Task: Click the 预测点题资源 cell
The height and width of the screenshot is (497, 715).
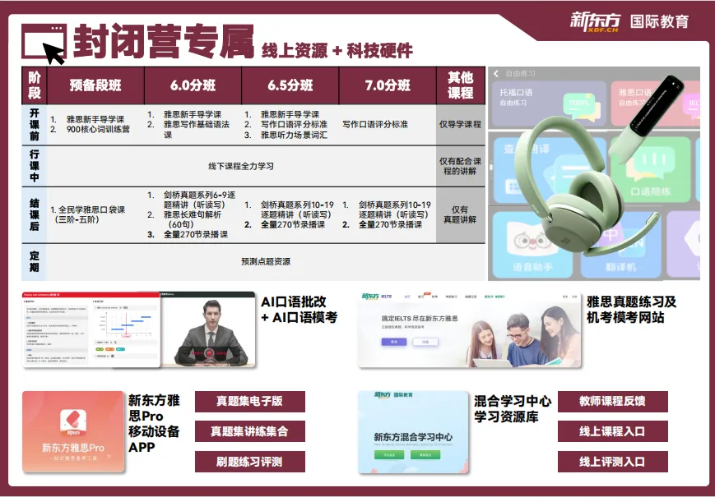Action: tap(266, 262)
